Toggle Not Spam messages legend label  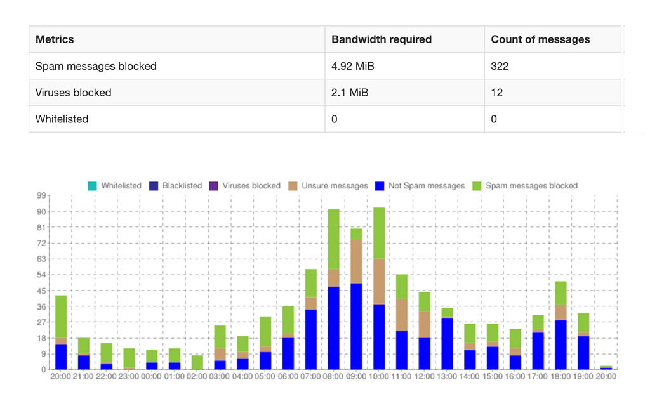coord(427,186)
